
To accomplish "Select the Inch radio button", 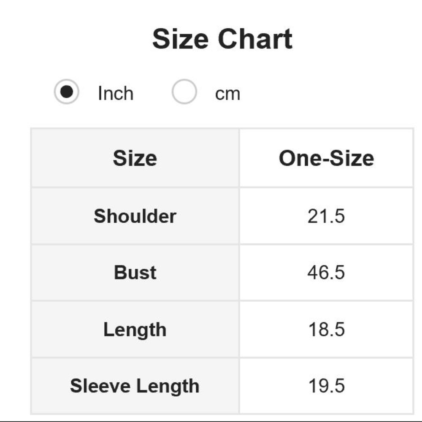I will [67, 92].
